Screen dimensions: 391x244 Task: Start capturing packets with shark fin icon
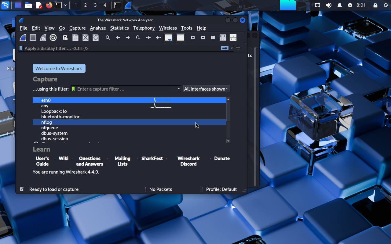point(23,38)
